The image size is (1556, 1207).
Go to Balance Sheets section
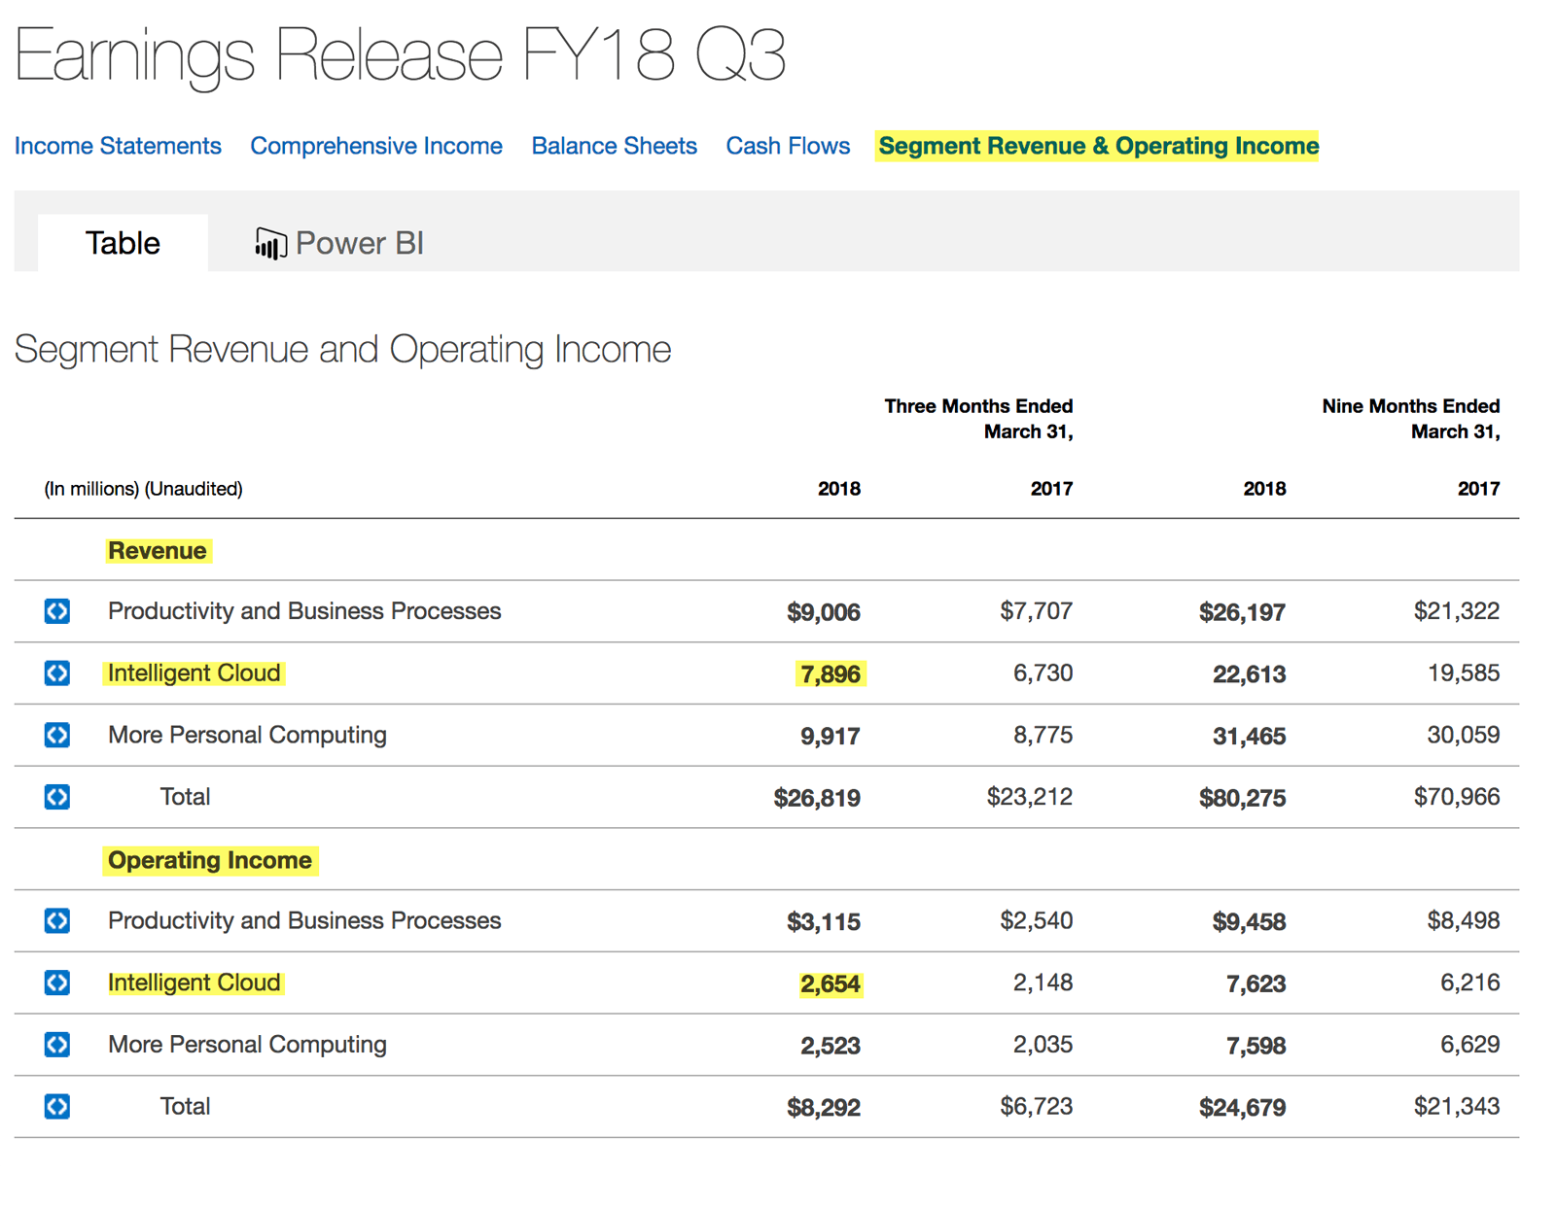pos(614,146)
